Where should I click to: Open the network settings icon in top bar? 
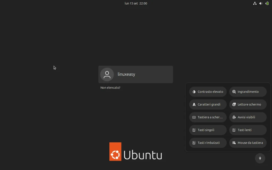[x=254, y=3]
